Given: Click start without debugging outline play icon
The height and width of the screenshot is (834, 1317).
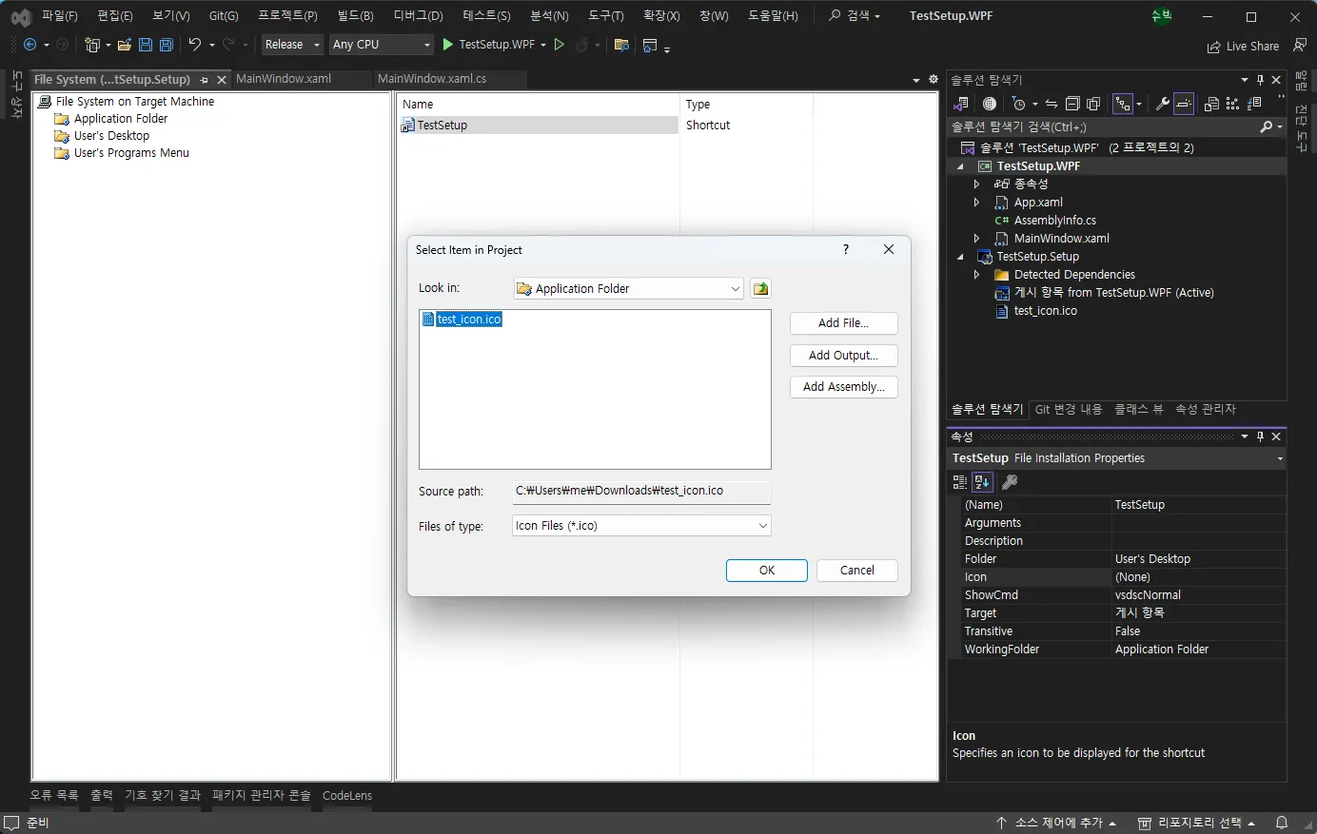Looking at the screenshot, I should point(560,45).
